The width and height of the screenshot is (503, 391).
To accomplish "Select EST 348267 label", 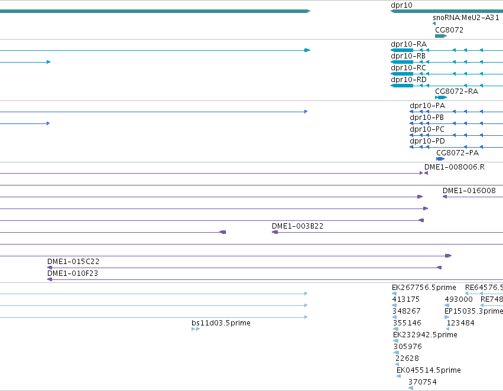I will [407, 311].
